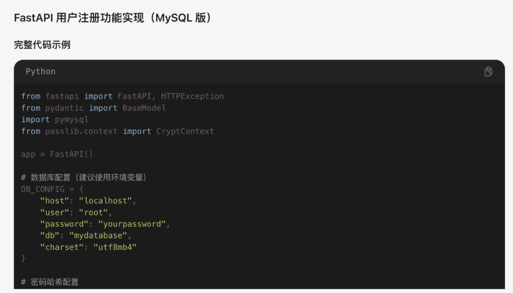This screenshot has height=293, width=513.
Task: Click the "localhost" host value
Action: tap(105, 201)
